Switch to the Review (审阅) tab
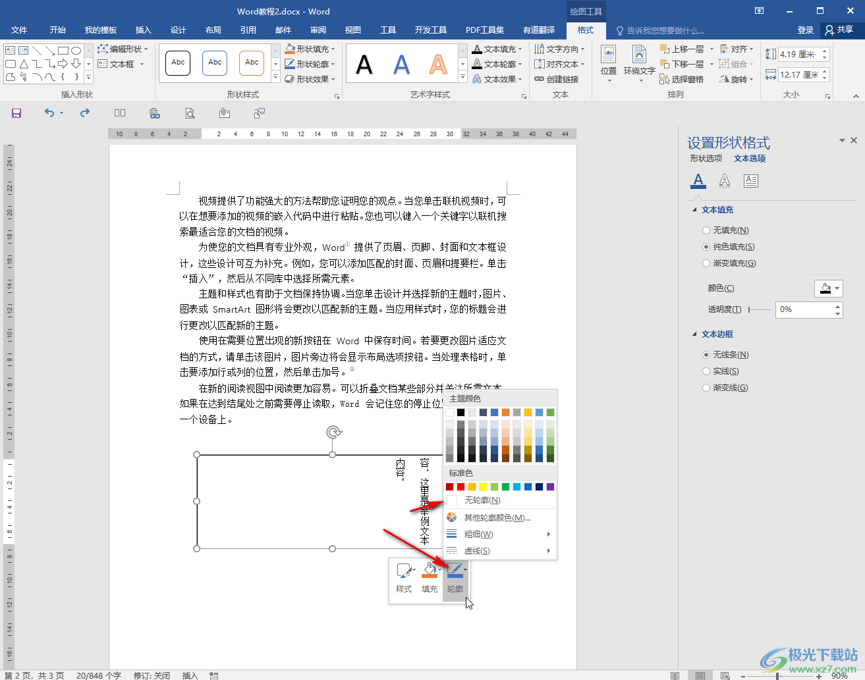The image size is (865, 680). 318,30
